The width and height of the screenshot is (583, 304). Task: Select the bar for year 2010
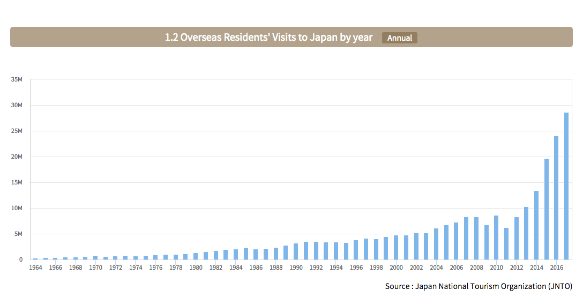point(496,238)
